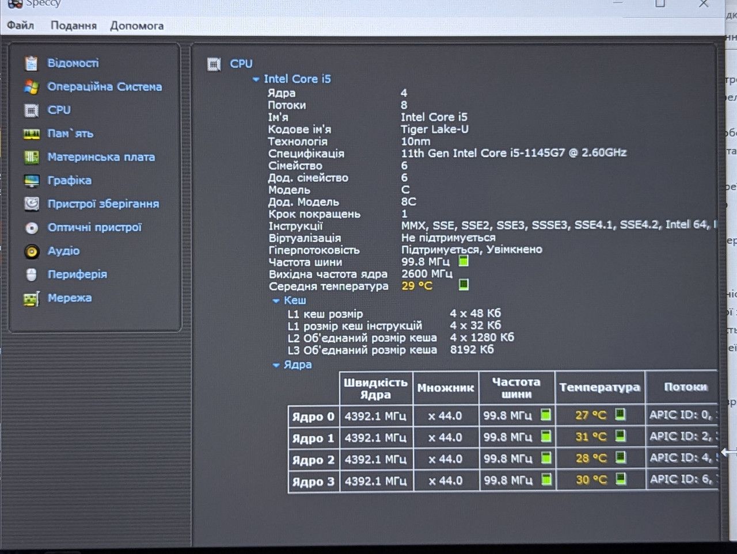737x554 pixels.
Task: Open the Файл menu
Action: coord(20,26)
